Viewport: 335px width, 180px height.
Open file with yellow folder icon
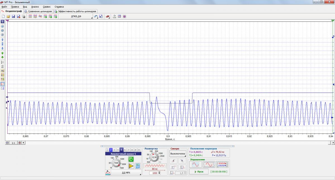point(8,16)
